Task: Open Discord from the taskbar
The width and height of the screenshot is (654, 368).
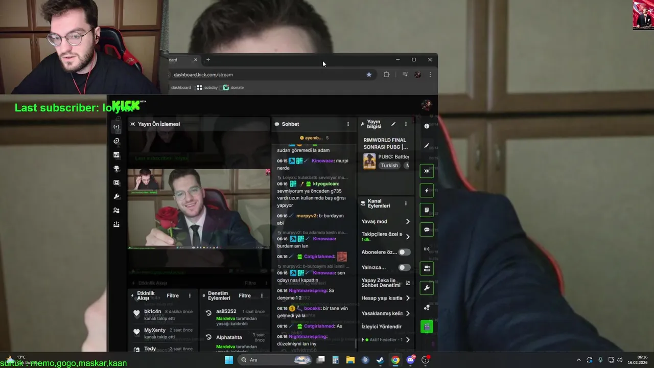Action: pos(410,360)
